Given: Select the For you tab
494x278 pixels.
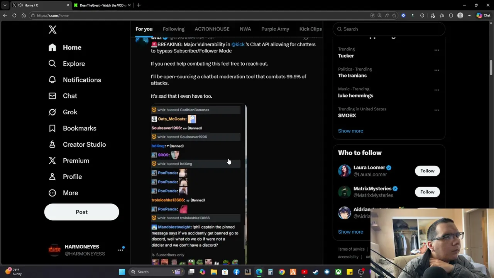Looking at the screenshot, I should point(144,29).
